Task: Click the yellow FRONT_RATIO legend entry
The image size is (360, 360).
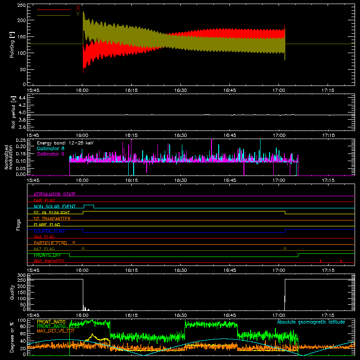Action: pyautogui.click(x=51, y=322)
